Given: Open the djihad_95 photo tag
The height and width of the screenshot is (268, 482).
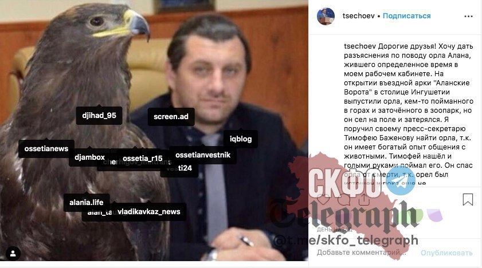Looking at the screenshot, I should point(99,116).
